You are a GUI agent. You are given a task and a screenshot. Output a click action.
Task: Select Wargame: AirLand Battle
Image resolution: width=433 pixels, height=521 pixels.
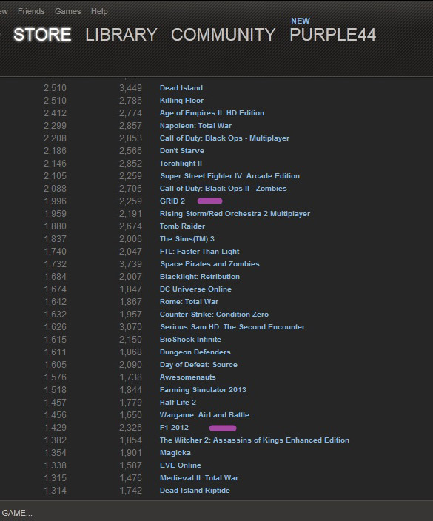tap(204, 415)
